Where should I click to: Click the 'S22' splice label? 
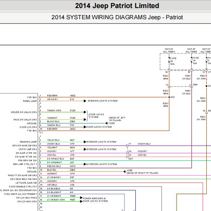pyautogui.click(x=172, y=97)
